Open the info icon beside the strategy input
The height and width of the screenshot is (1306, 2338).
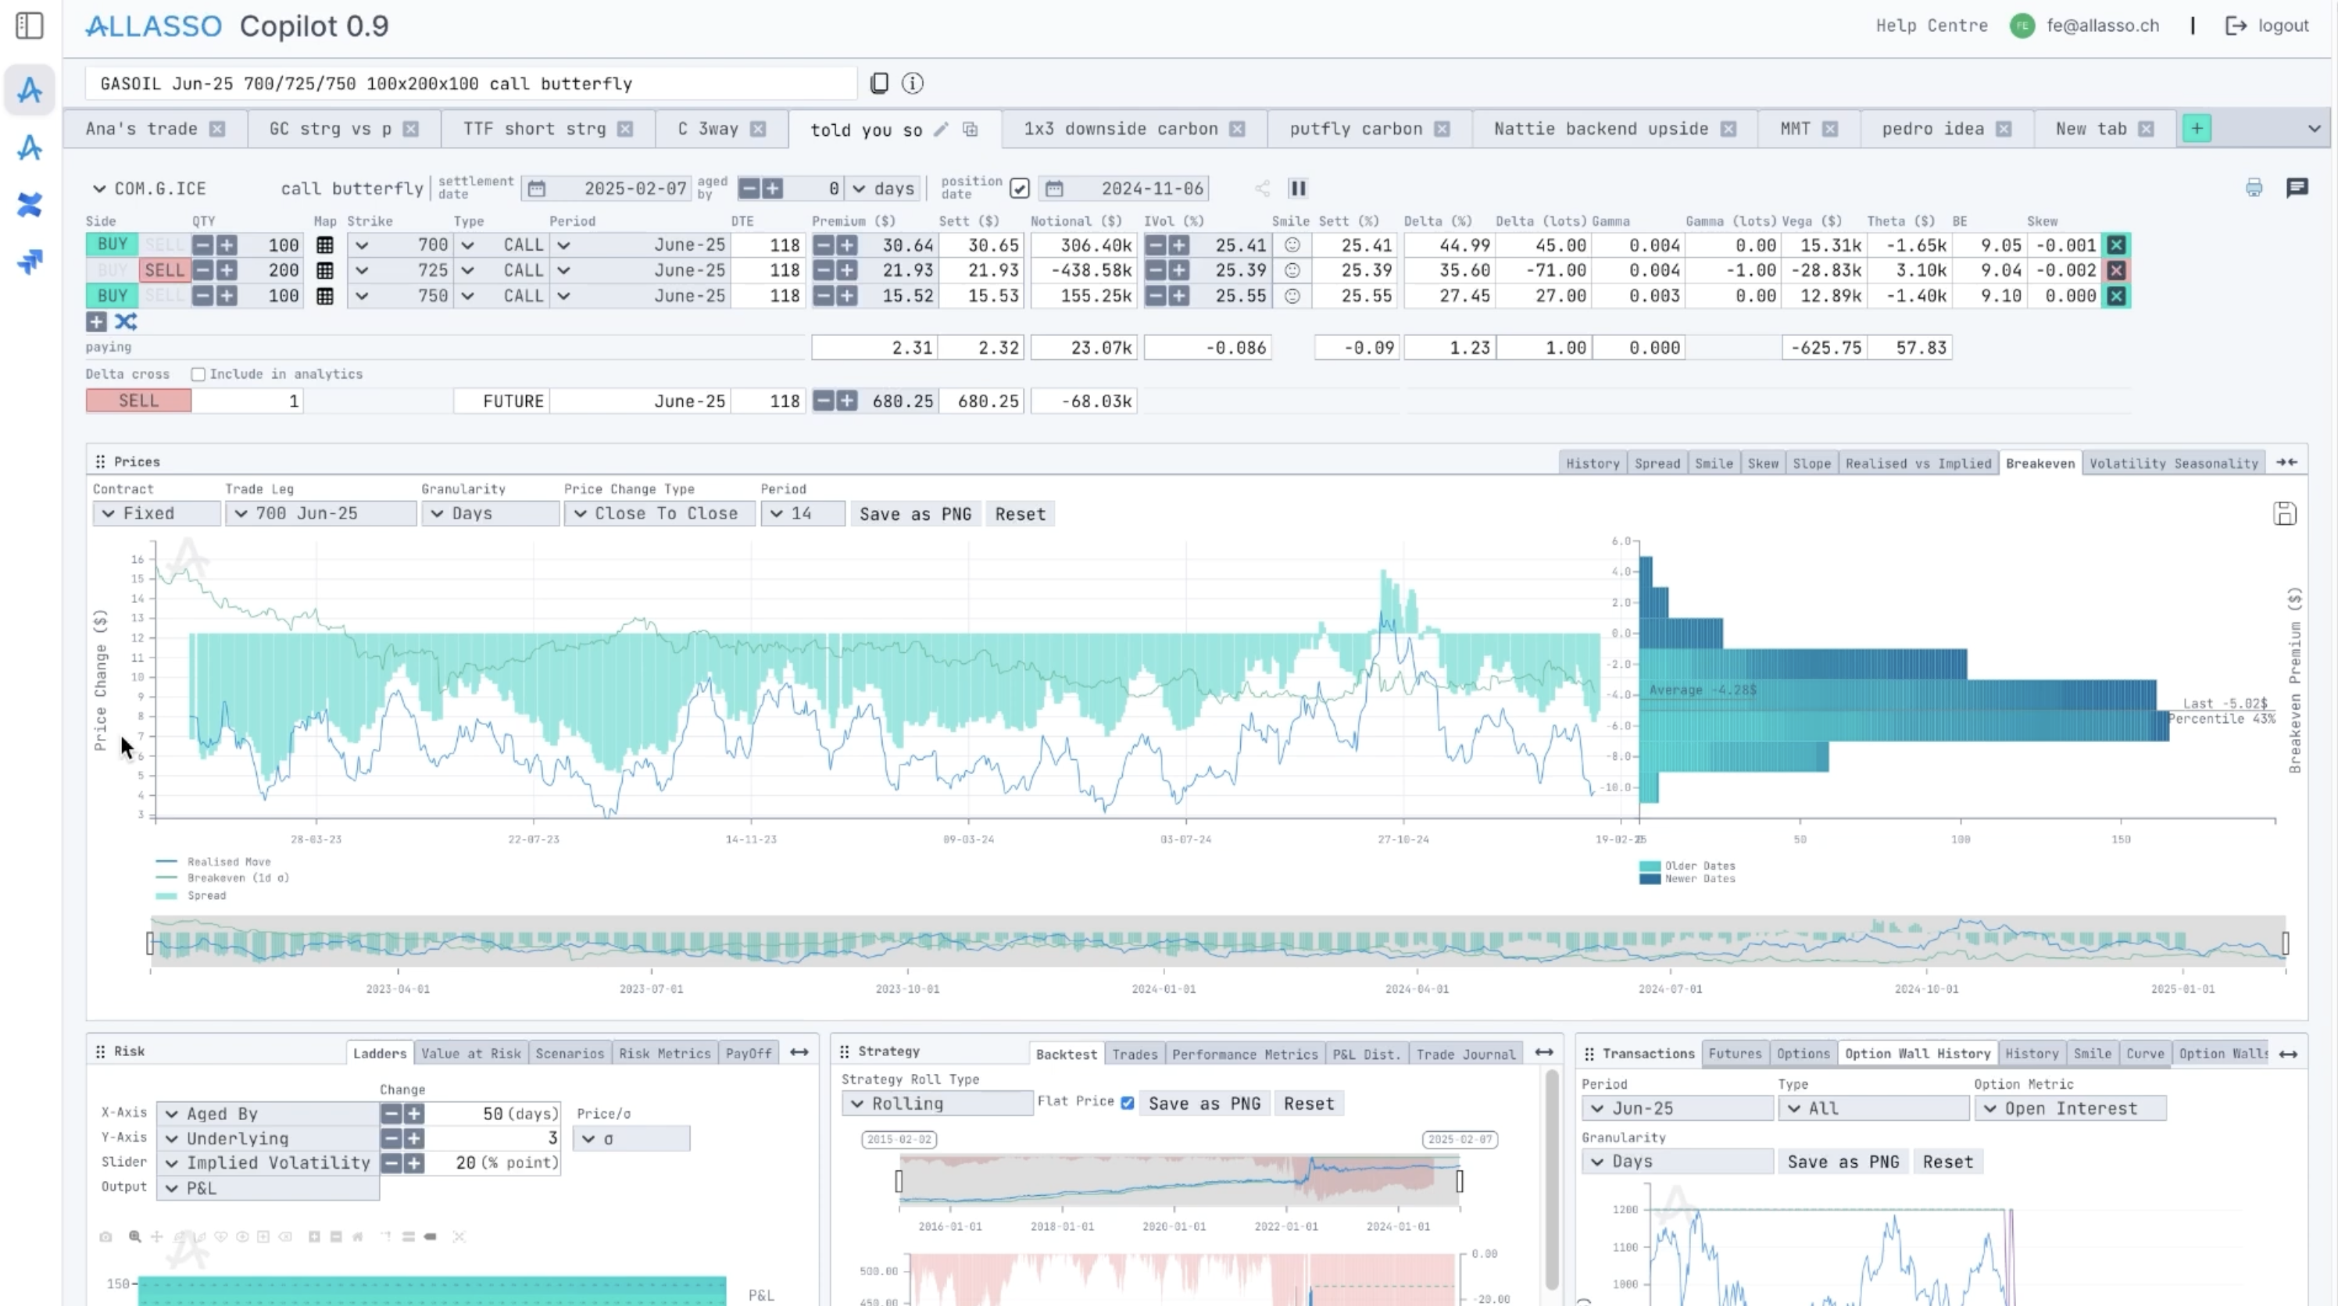[x=913, y=84]
